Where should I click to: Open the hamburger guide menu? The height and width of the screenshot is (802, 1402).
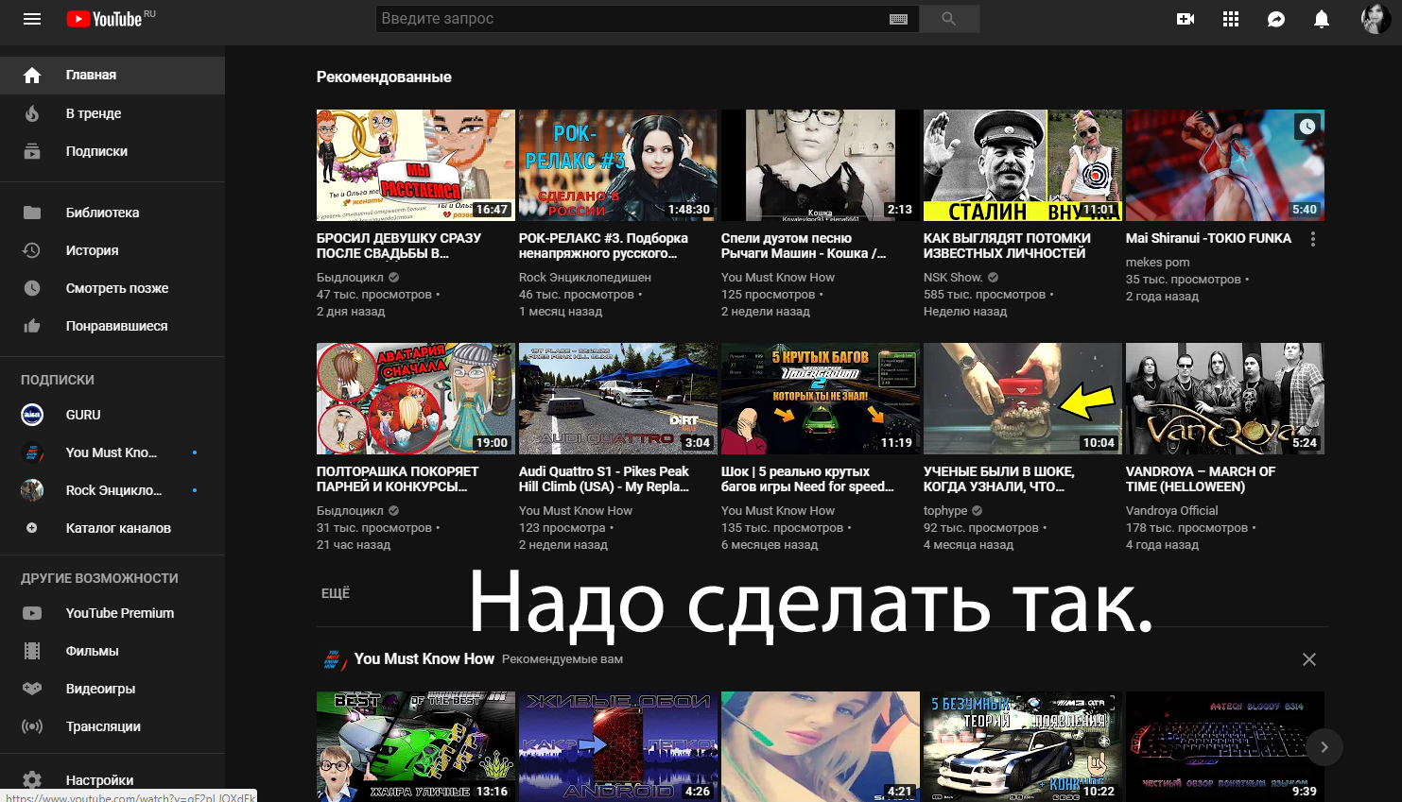click(x=32, y=19)
